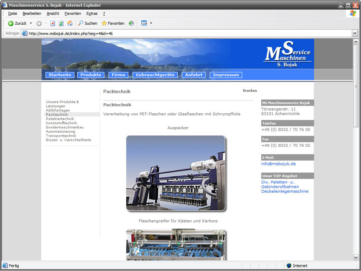Screen dimensions: 361x271
Task: Open Abfüllanlagen in the sidebar
Action: 58,110
